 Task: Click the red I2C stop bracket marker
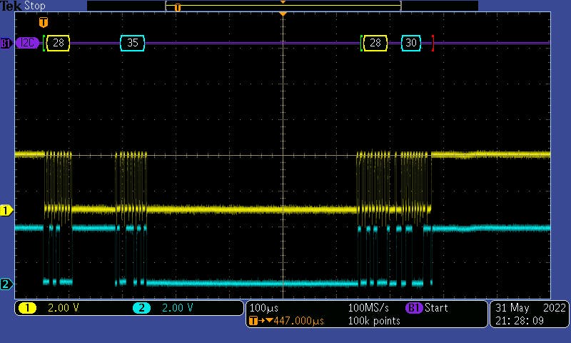pyautogui.click(x=433, y=43)
